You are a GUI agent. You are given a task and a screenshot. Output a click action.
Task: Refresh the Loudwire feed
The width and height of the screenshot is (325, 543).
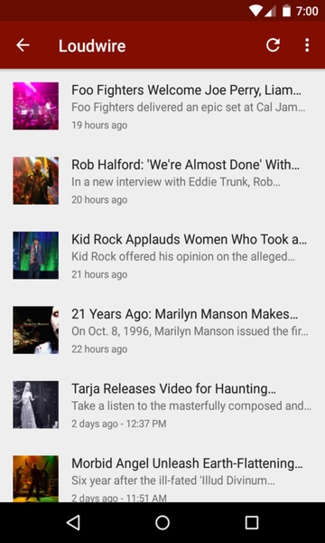[x=273, y=45]
